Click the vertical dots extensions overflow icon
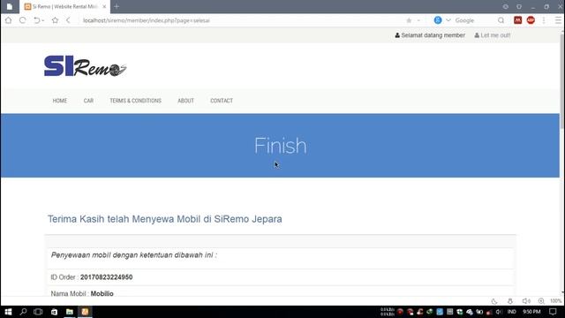Screen dimensions: 565x318 click(x=544, y=20)
